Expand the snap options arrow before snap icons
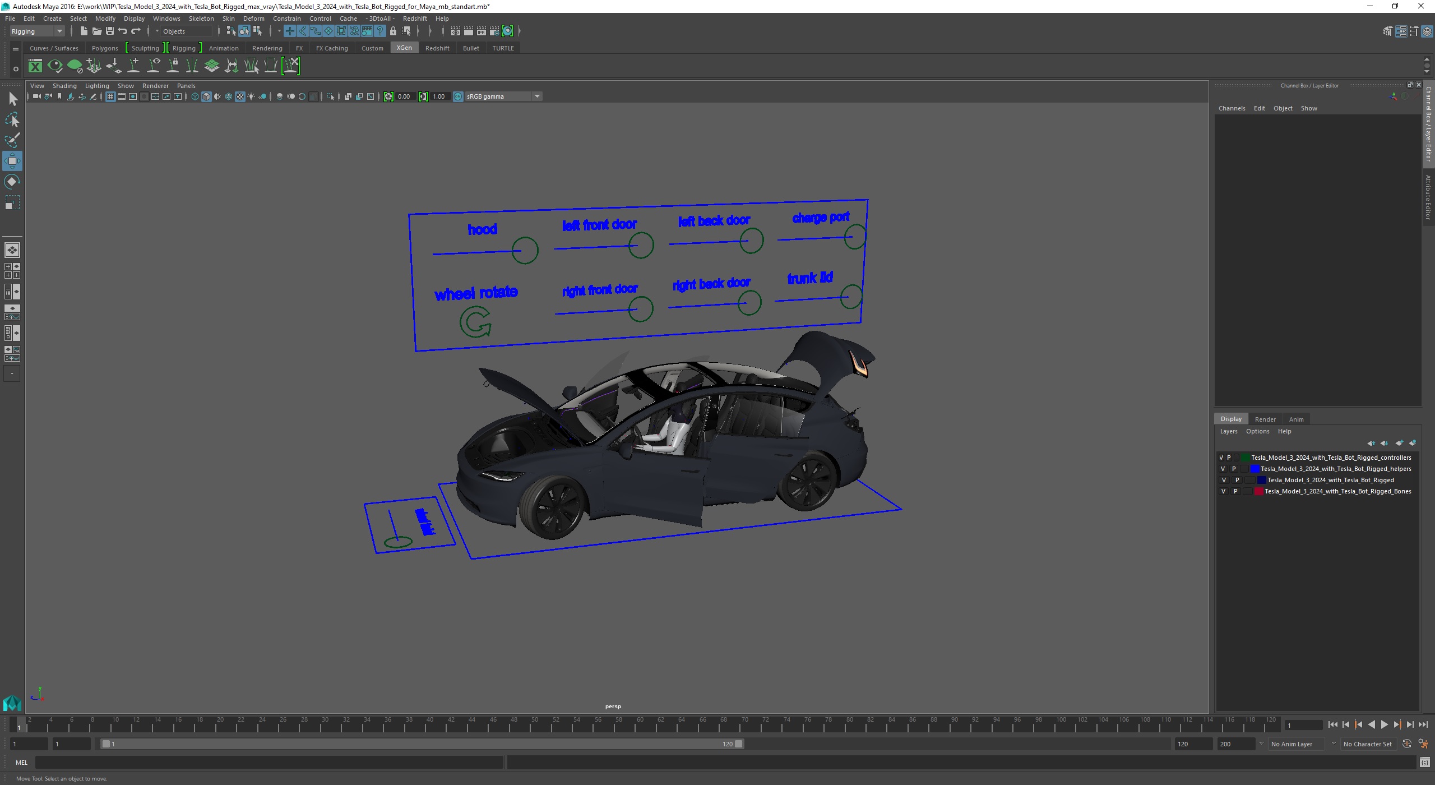 (279, 31)
